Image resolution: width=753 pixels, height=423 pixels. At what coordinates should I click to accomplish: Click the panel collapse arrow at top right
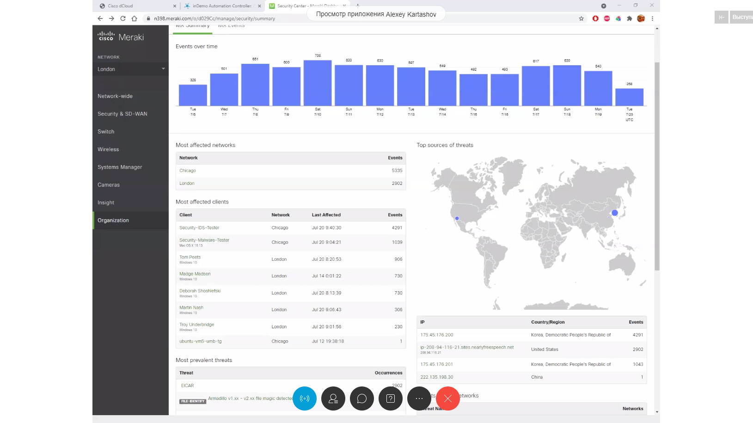[x=722, y=17]
